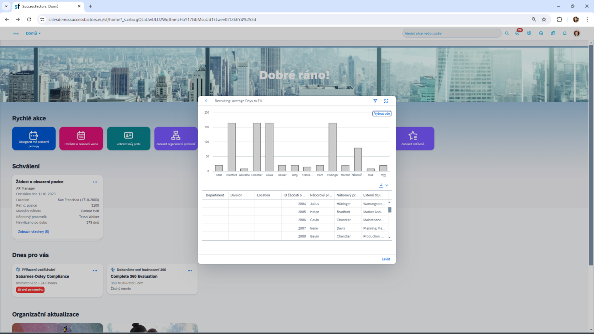Click the headset support icon in header
The image size is (594, 334).
click(x=541, y=33)
